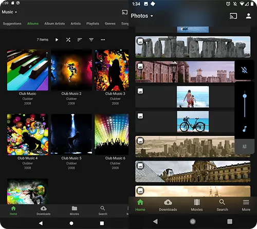Switch to the Artists tab
The width and height of the screenshot is (257, 229).
click(x=76, y=24)
